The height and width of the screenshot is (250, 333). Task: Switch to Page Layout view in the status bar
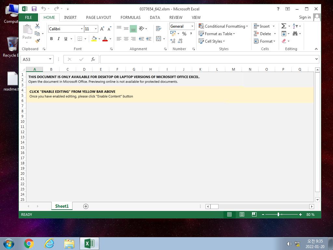coord(242,215)
